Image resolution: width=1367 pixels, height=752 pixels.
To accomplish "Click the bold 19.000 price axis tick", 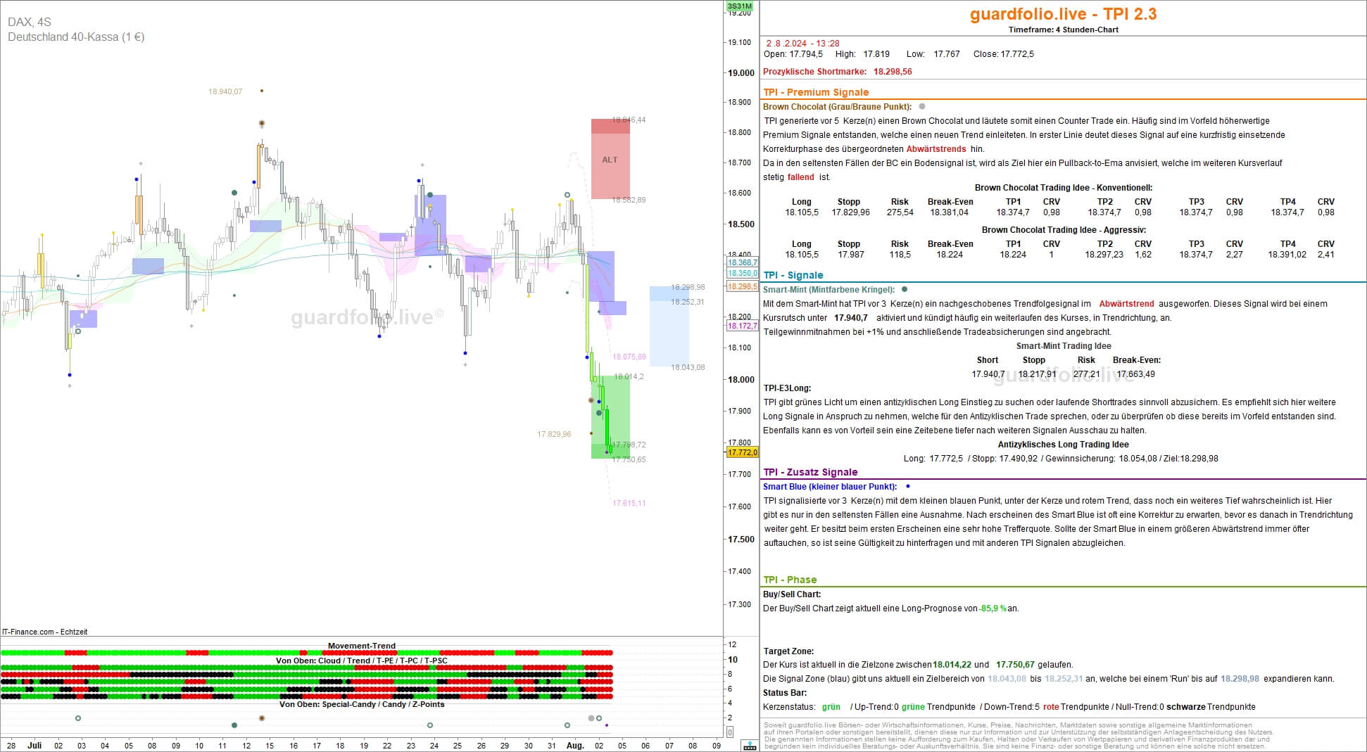I will pyautogui.click(x=741, y=72).
